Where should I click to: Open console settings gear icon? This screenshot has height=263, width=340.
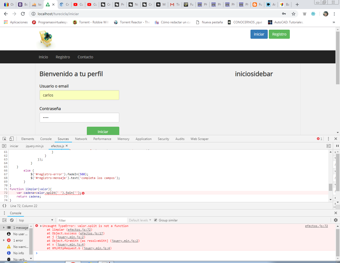click(x=335, y=220)
